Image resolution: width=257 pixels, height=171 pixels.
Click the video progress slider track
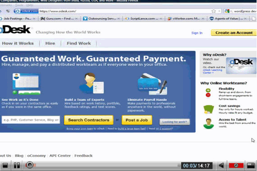point(106,165)
